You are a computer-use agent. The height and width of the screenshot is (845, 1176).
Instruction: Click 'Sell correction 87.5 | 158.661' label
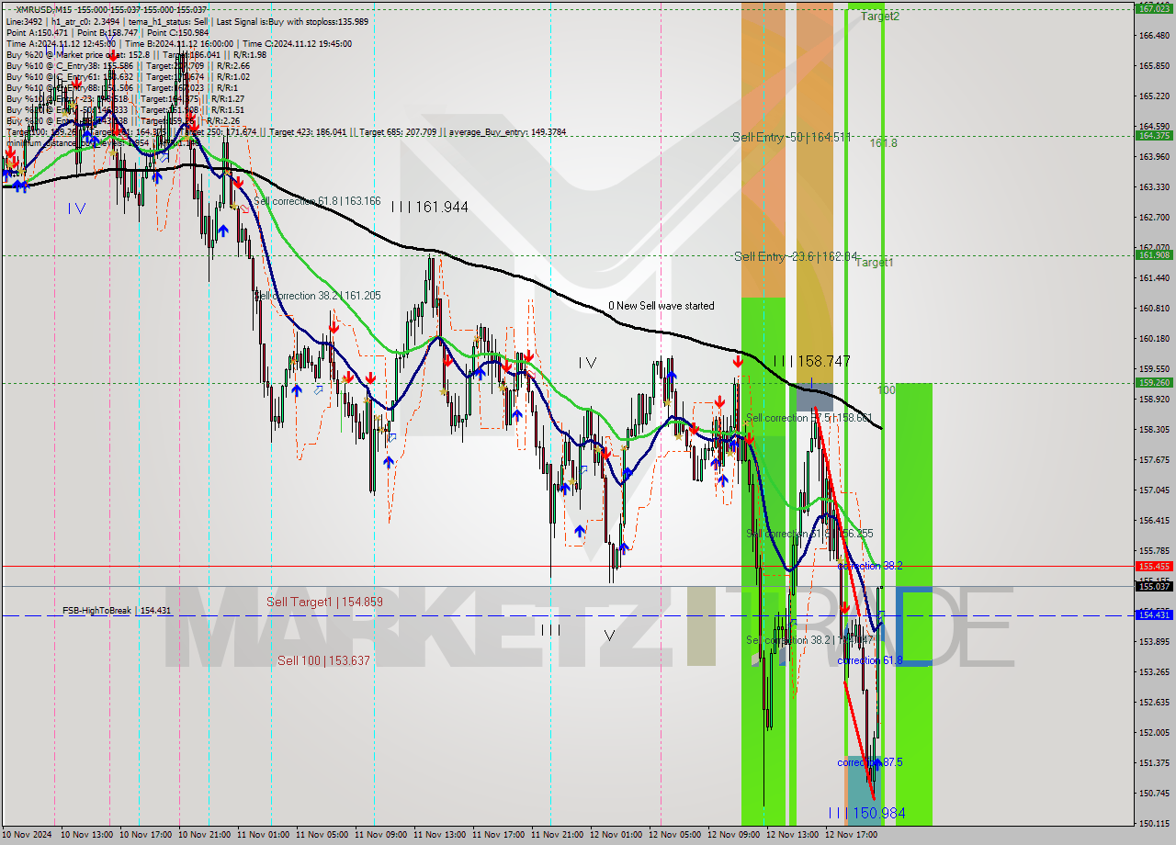click(x=808, y=418)
